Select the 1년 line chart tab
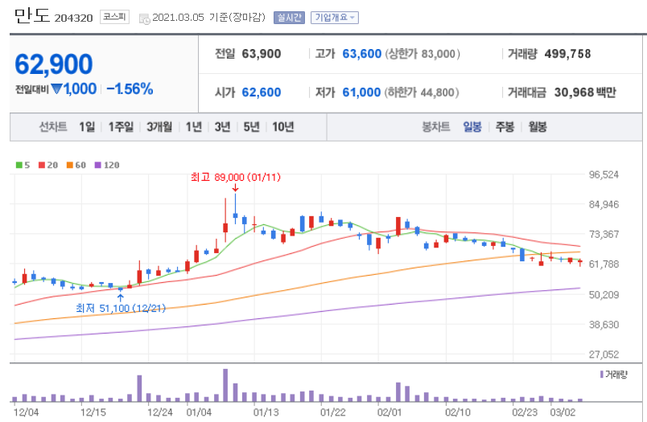 [193, 127]
